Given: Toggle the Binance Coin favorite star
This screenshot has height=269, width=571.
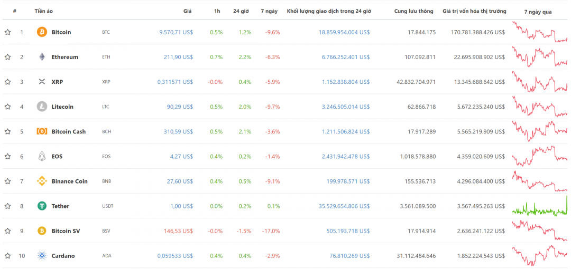Looking at the screenshot, I should pyautogui.click(x=7, y=181).
